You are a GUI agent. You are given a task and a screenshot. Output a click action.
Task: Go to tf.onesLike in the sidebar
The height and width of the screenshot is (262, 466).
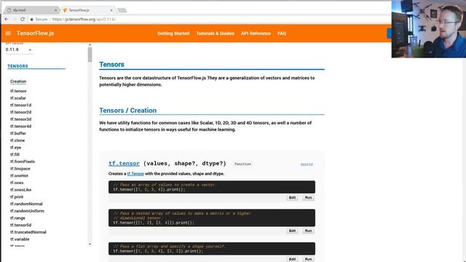(x=20, y=190)
